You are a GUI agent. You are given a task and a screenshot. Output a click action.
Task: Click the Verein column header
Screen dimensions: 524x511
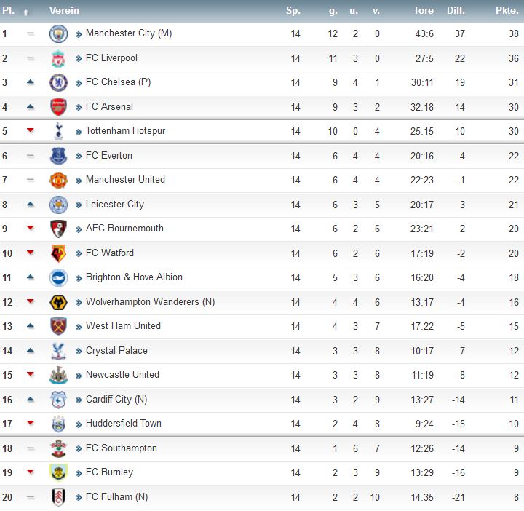tap(64, 11)
